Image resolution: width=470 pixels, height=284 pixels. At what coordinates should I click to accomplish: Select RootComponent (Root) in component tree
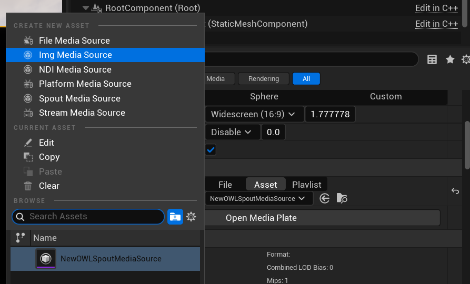click(x=153, y=8)
